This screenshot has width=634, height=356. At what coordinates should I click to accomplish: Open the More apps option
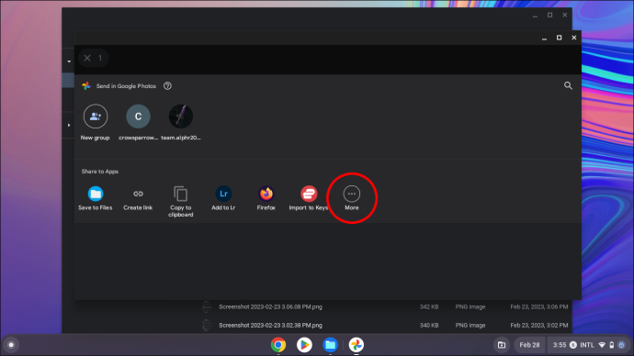click(x=351, y=198)
